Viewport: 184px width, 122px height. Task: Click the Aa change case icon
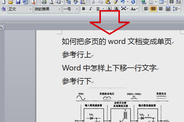tap(133, 9)
